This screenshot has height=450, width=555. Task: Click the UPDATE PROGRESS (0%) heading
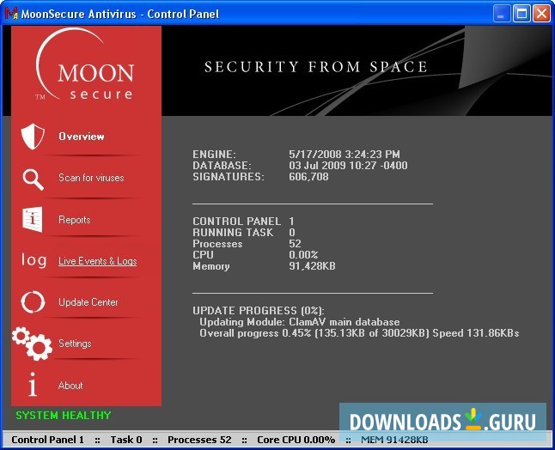pos(259,311)
